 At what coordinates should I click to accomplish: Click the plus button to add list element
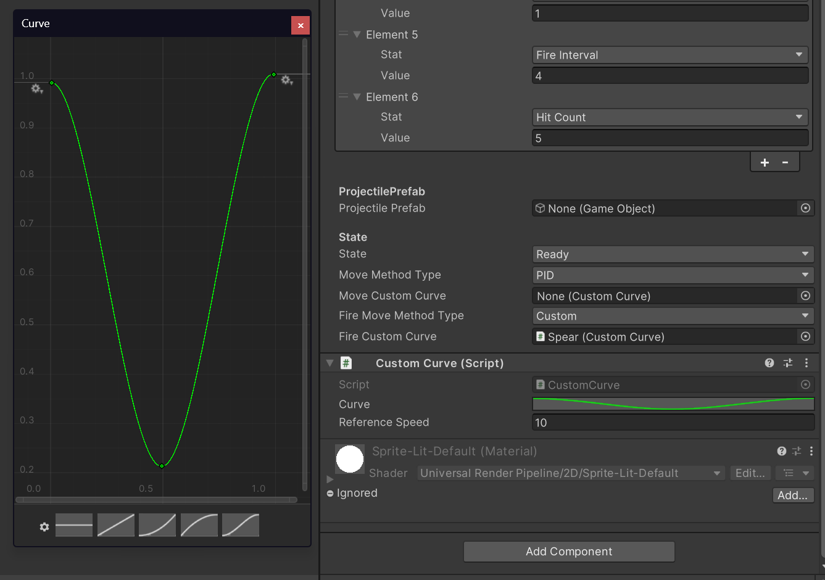pos(765,162)
